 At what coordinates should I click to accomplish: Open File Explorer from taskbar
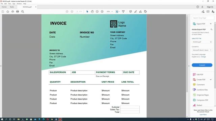point(19,119)
